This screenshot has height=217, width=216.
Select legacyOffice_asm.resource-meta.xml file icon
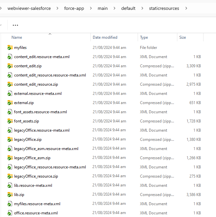[10, 149]
